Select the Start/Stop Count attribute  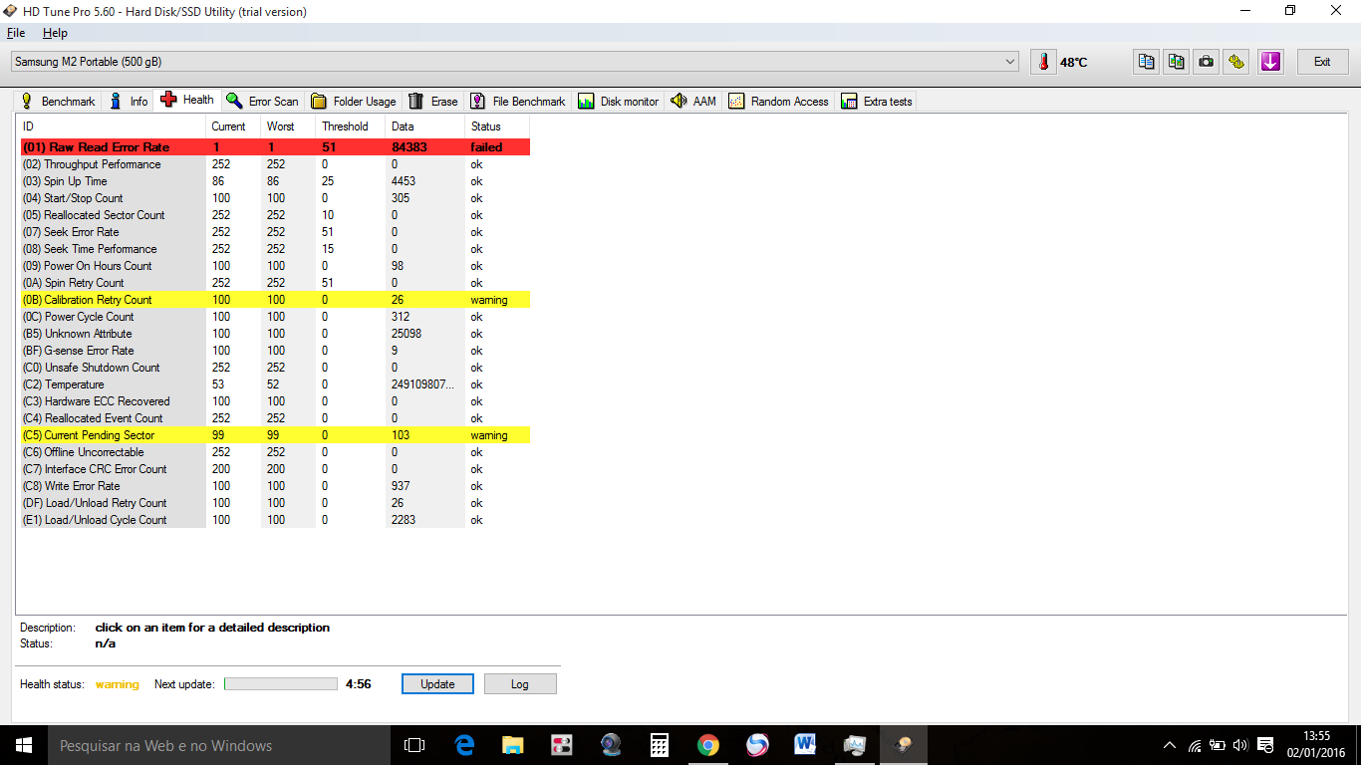pos(275,198)
